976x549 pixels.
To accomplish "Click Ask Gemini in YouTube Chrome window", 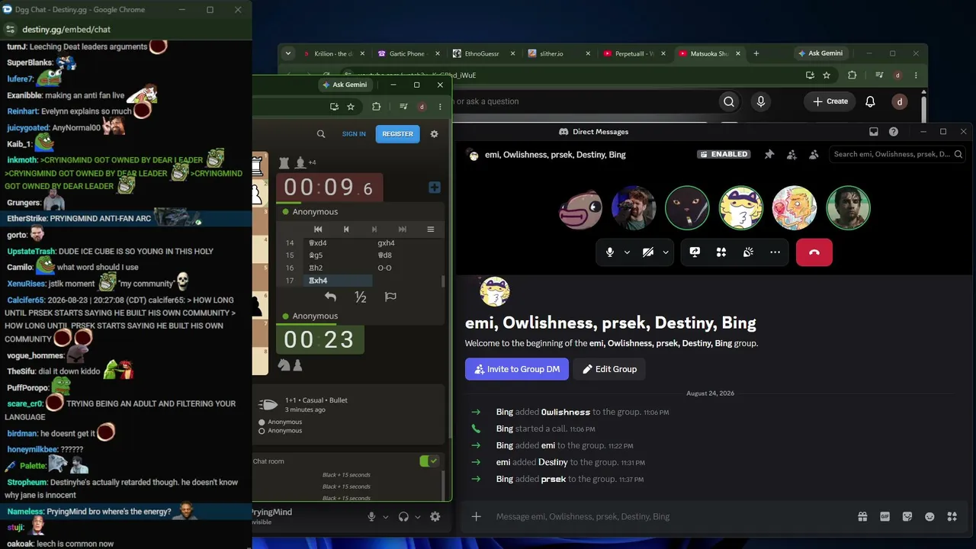I will (820, 53).
